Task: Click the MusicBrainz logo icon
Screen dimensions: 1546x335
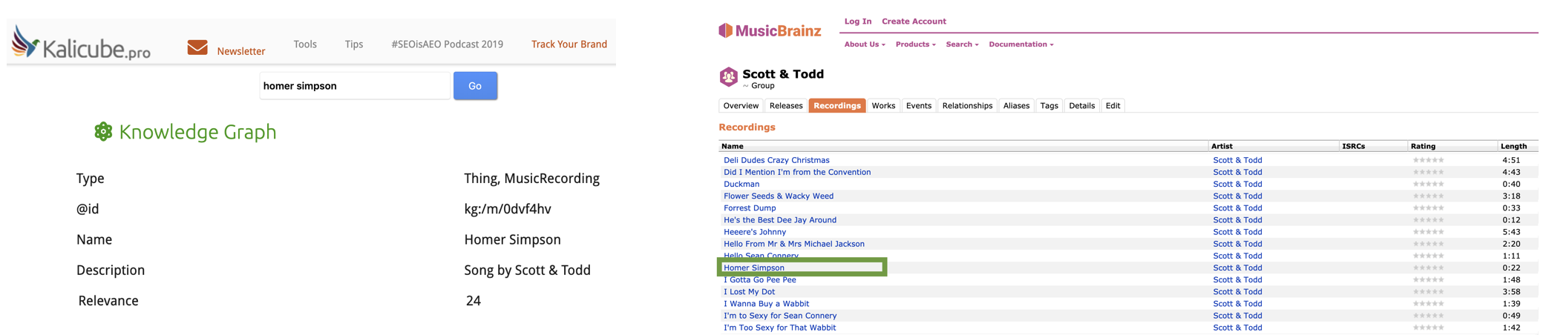Action: click(x=725, y=30)
